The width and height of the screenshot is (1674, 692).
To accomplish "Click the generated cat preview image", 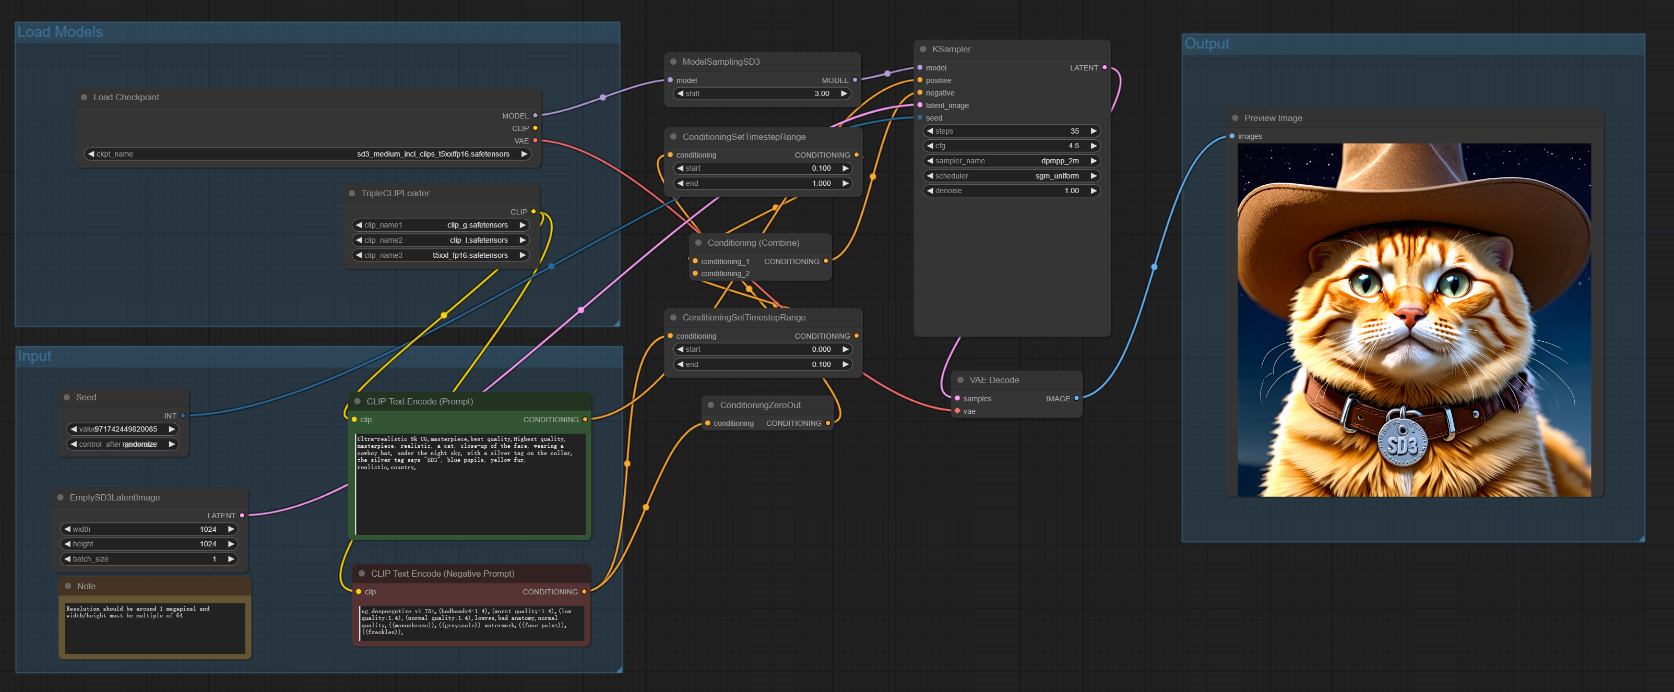I will [1414, 320].
